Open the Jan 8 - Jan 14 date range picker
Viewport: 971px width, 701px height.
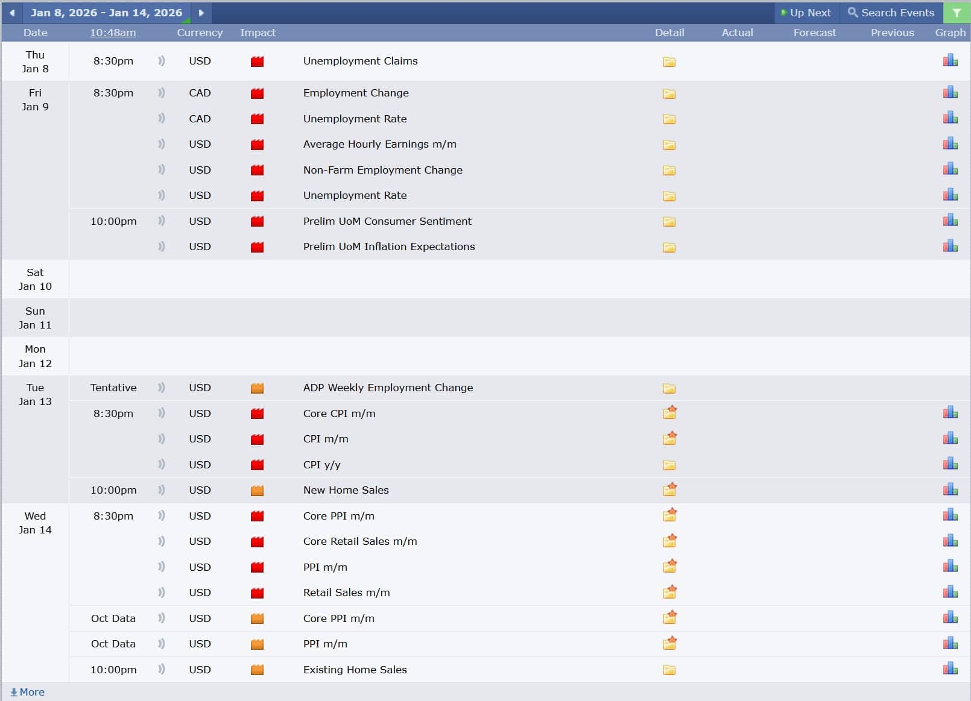[106, 13]
